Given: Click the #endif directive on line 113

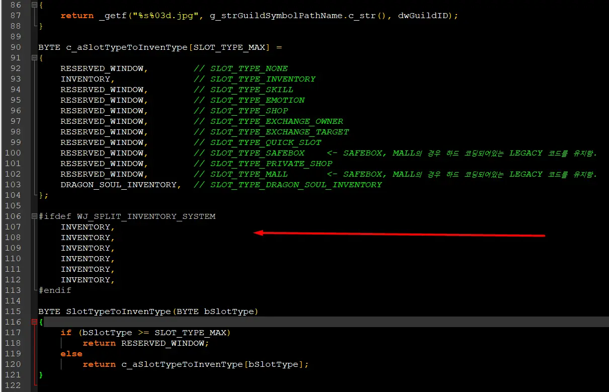Looking at the screenshot, I should coord(55,290).
